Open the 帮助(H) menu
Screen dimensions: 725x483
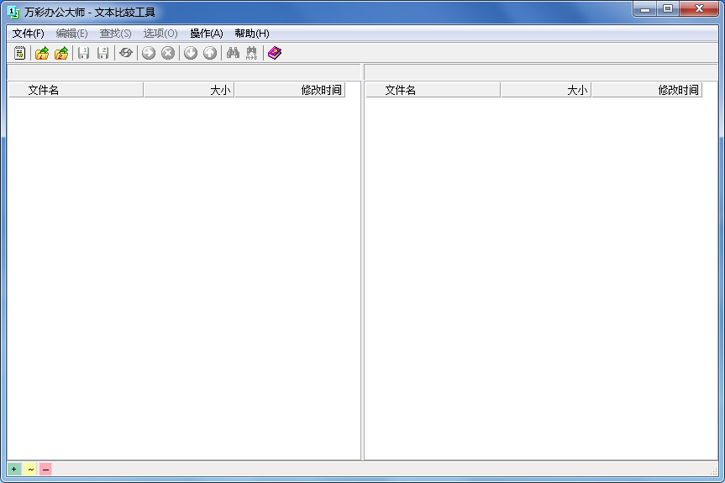[x=251, y=34]
